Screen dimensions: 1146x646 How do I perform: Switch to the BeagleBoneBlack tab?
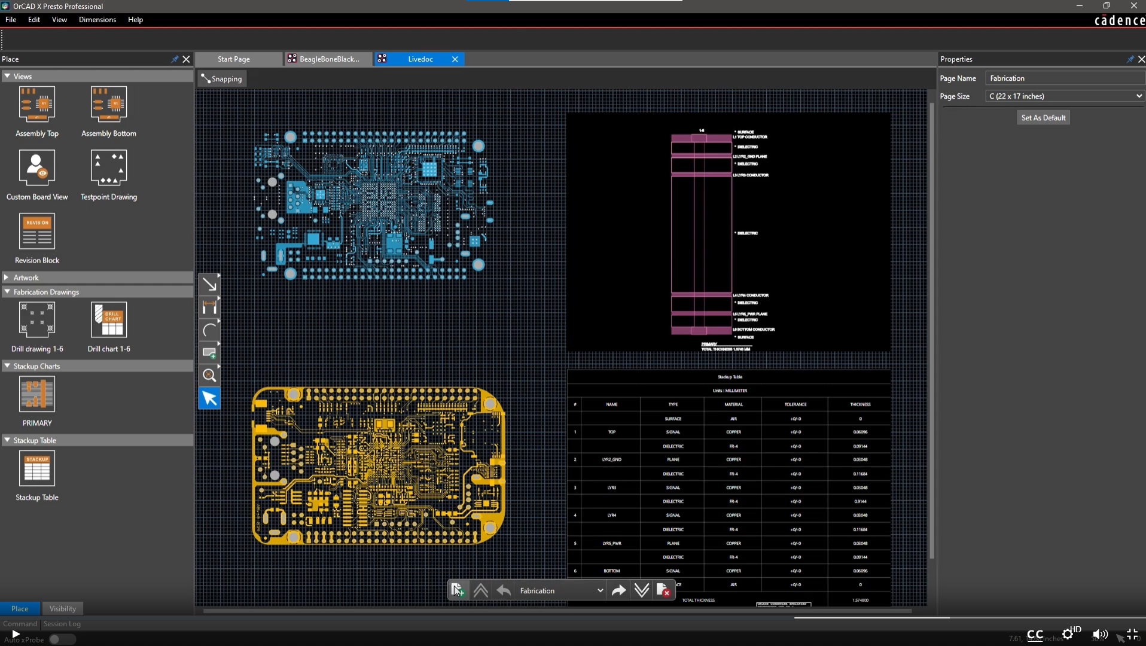point(328,59)
